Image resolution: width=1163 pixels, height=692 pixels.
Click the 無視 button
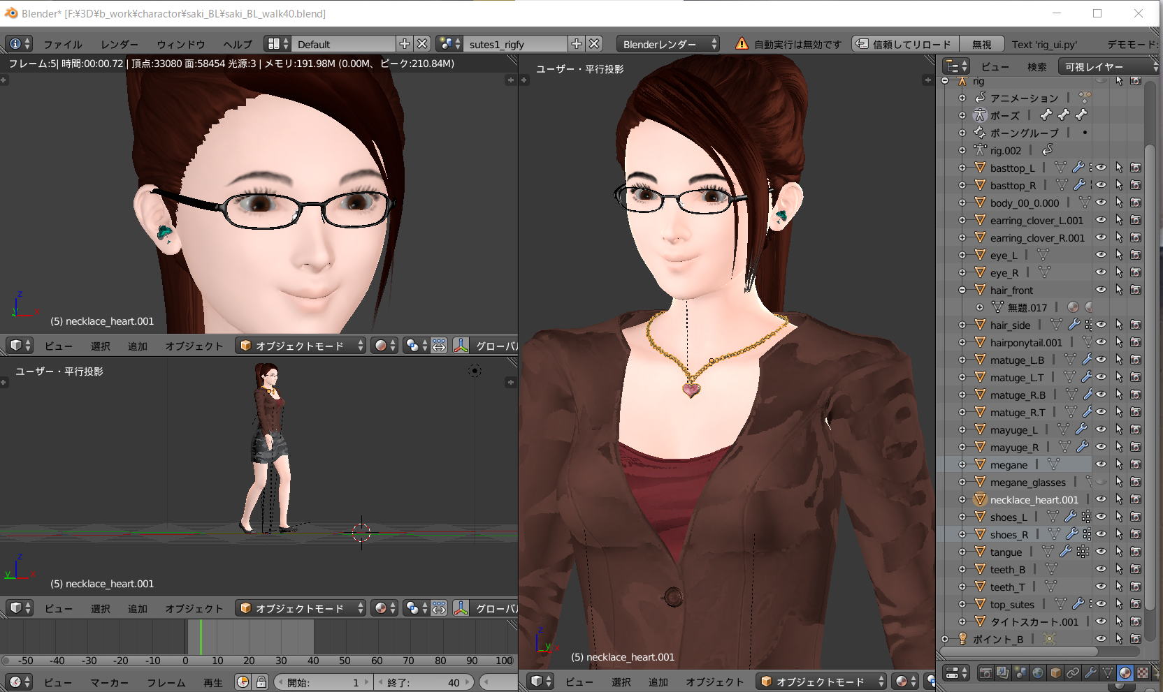tap(981, 44)
